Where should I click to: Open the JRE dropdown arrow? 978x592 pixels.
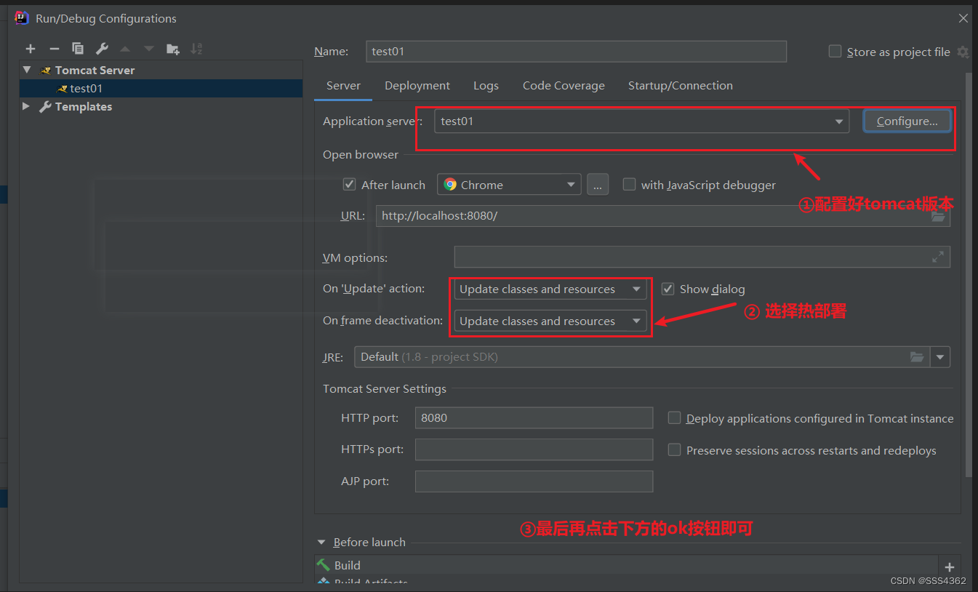click(x=941, y=357)
